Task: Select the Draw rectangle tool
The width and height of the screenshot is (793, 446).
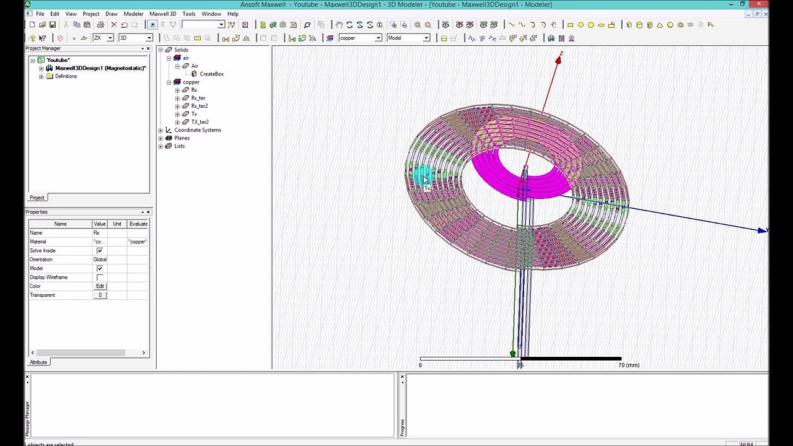Action: pyautogui.click(x=570, y=25)
